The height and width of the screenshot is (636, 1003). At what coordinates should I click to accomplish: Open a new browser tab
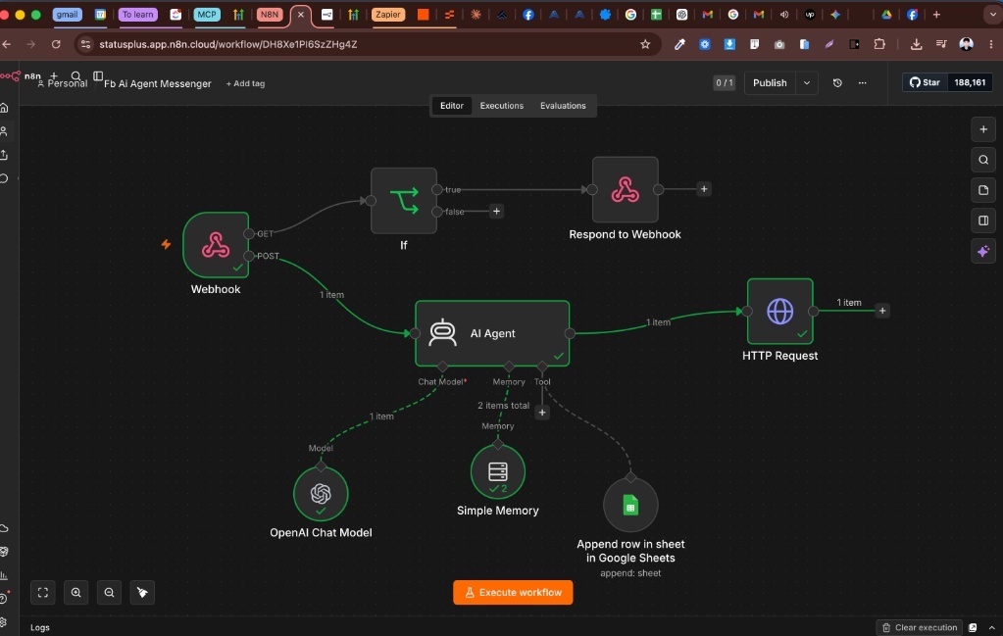[936, 14]
